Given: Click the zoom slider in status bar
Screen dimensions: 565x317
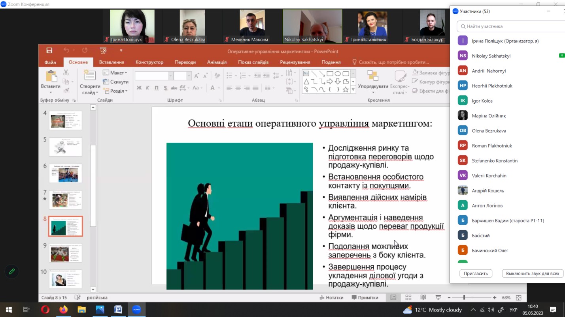Looking at the screenshot, I should [464, 298].
